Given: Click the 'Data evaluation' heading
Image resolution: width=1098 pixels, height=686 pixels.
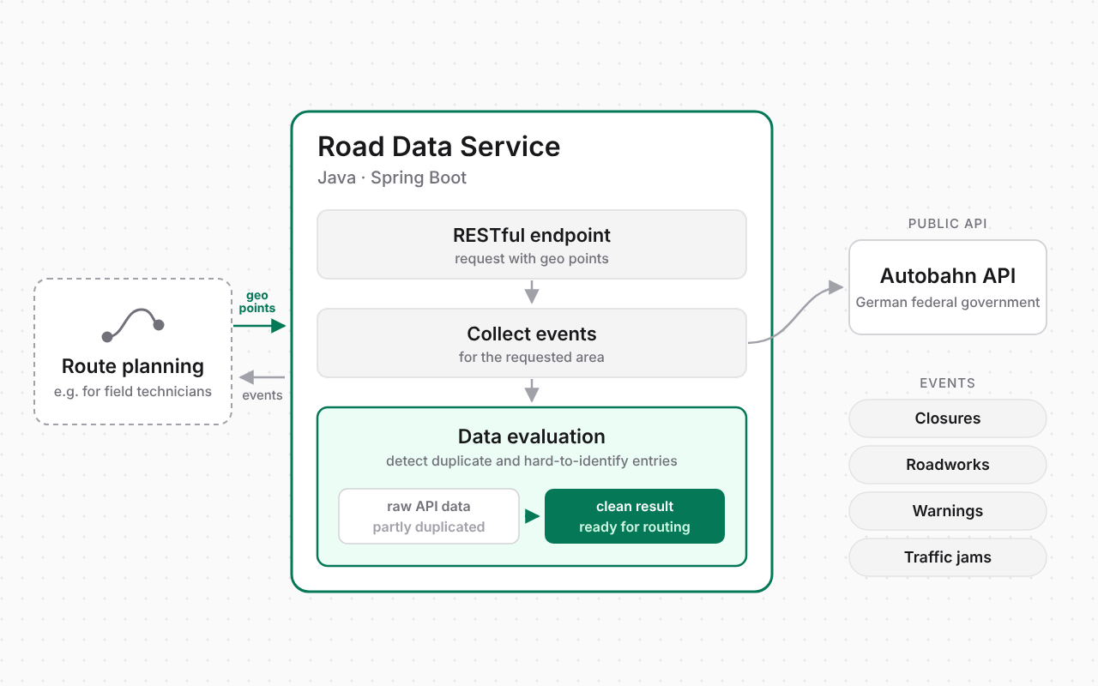Looking at the screenshot, I should click(x=532, y=436).
